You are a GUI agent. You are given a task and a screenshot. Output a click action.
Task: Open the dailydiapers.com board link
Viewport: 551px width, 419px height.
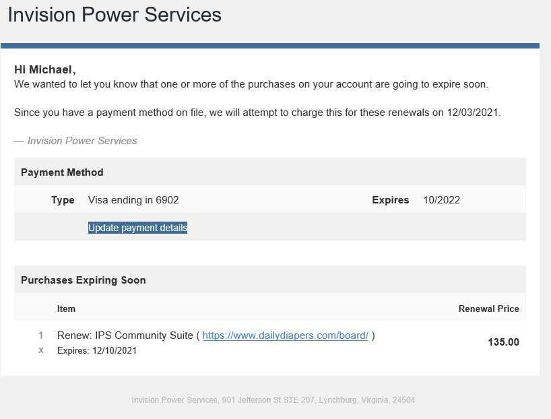[x=286, y=335]
